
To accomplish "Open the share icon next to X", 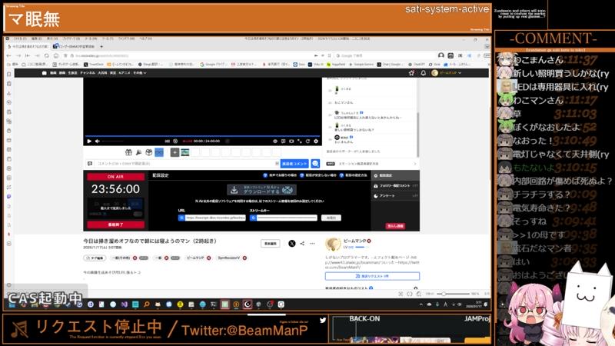I will [x=302, y=244].
